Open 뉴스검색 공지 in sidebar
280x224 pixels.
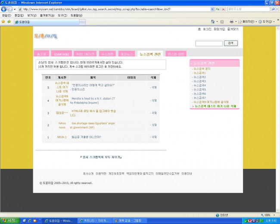[x=202, y=69]
